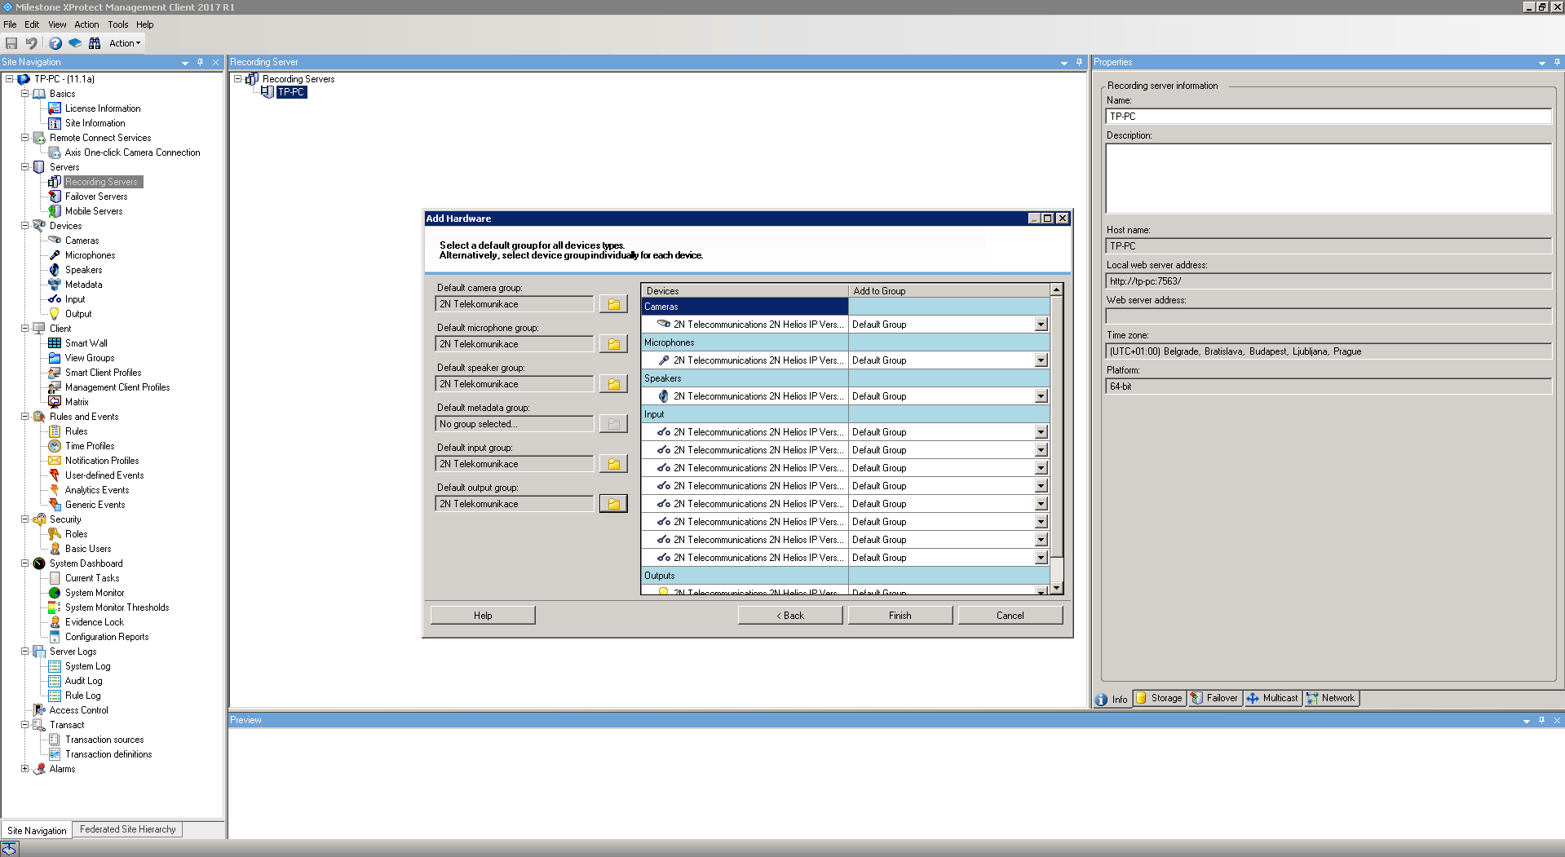Expand the Alarms tree node
Image resolution: width=1565 pixels, height=857 pixels.
click(24, 769)
